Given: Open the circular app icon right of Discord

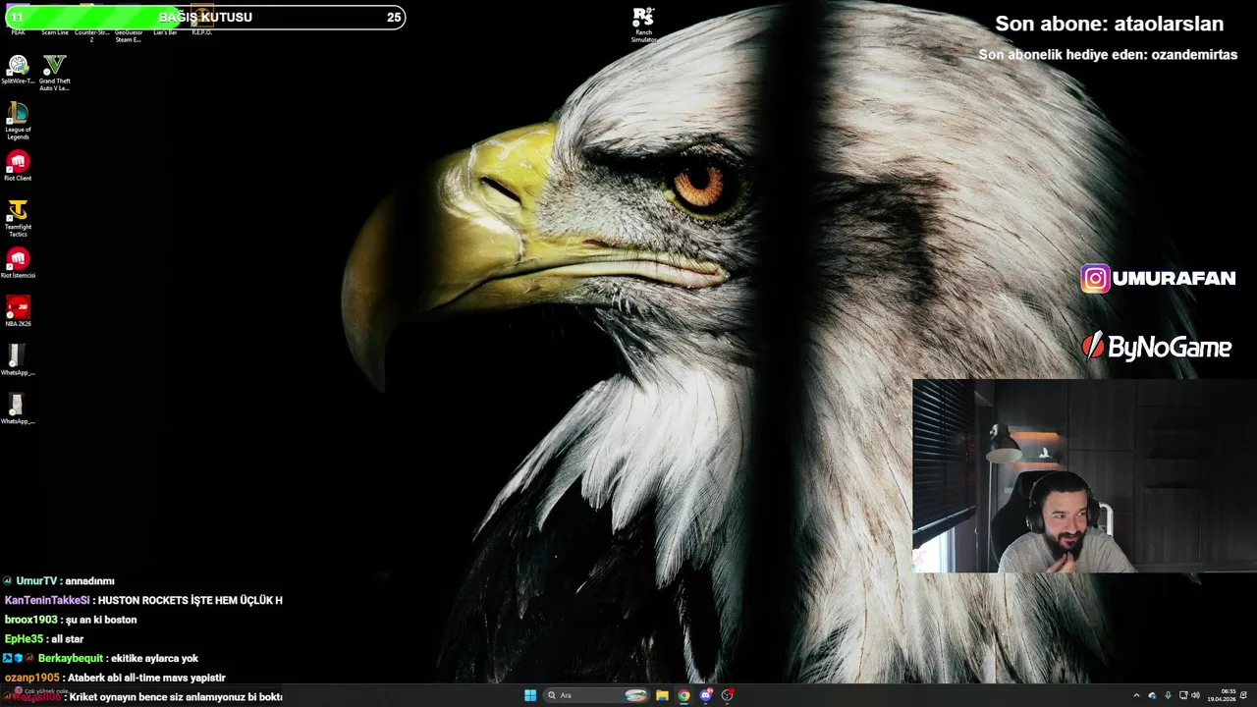Looking at the screenshot, I should click(x=727, y=695).
